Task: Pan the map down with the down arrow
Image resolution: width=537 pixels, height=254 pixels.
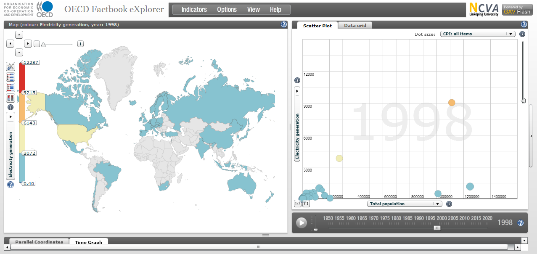Action: click(19, 53)
